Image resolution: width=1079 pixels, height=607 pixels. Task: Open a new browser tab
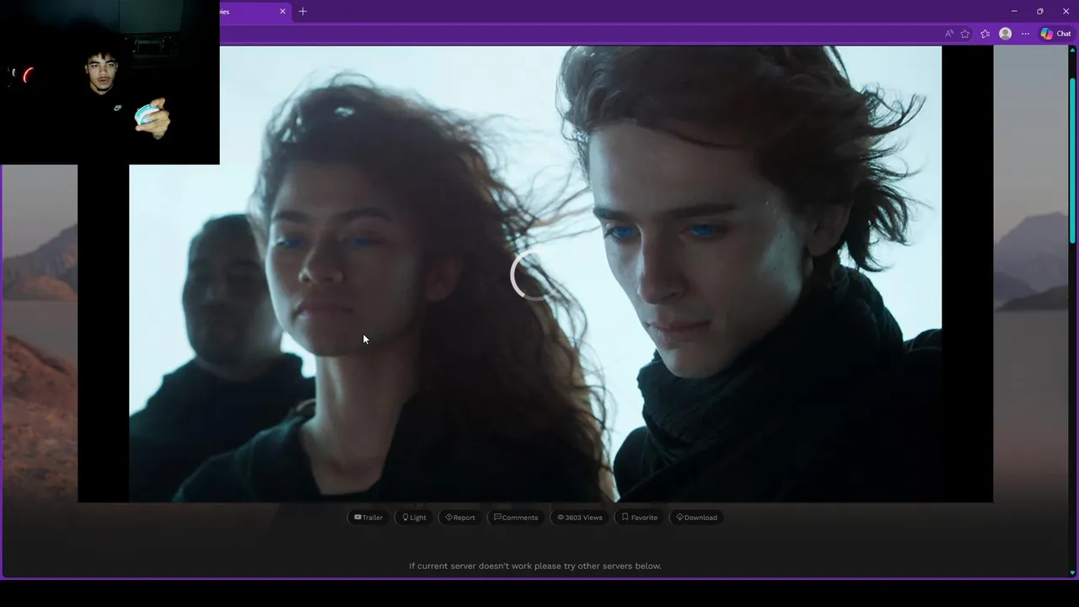pyautogui.click(x=303, y=12)
